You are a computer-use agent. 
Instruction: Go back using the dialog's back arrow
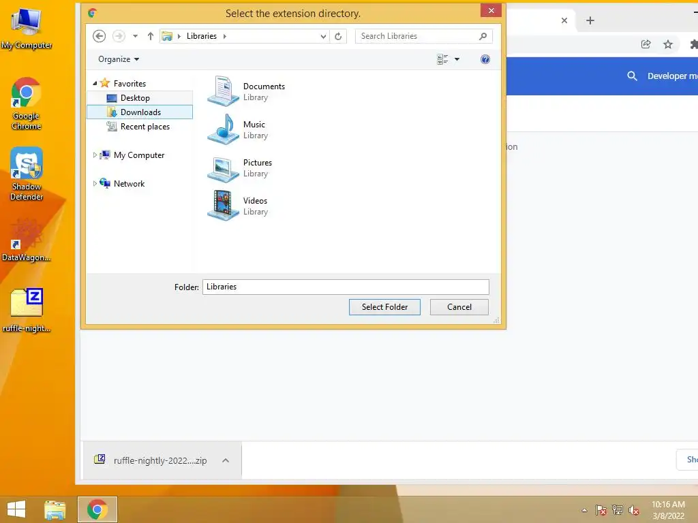(100, 36)
